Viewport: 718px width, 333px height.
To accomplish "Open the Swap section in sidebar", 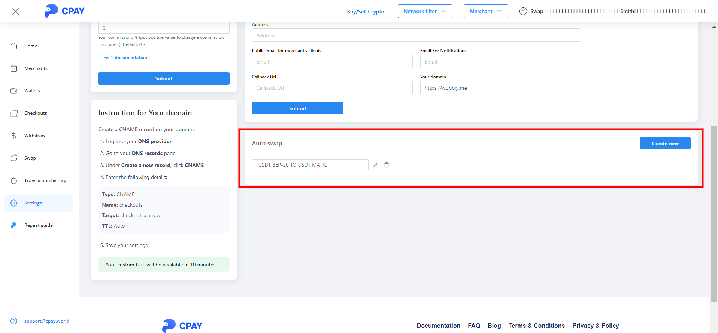I will 30,158.
